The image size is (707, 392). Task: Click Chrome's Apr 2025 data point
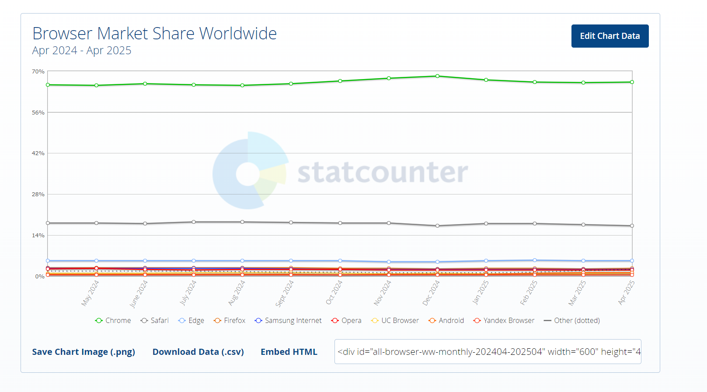pyautogui.click(x=632, y=82)
